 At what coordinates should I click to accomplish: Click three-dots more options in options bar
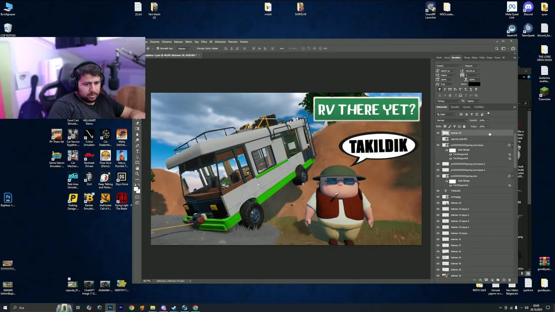tap(281, 49)
